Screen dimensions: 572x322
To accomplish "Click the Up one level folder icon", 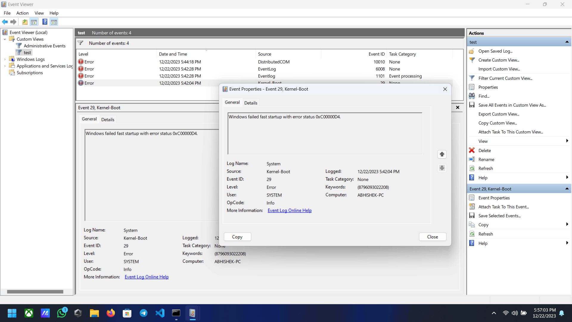I will coord(25,22).
